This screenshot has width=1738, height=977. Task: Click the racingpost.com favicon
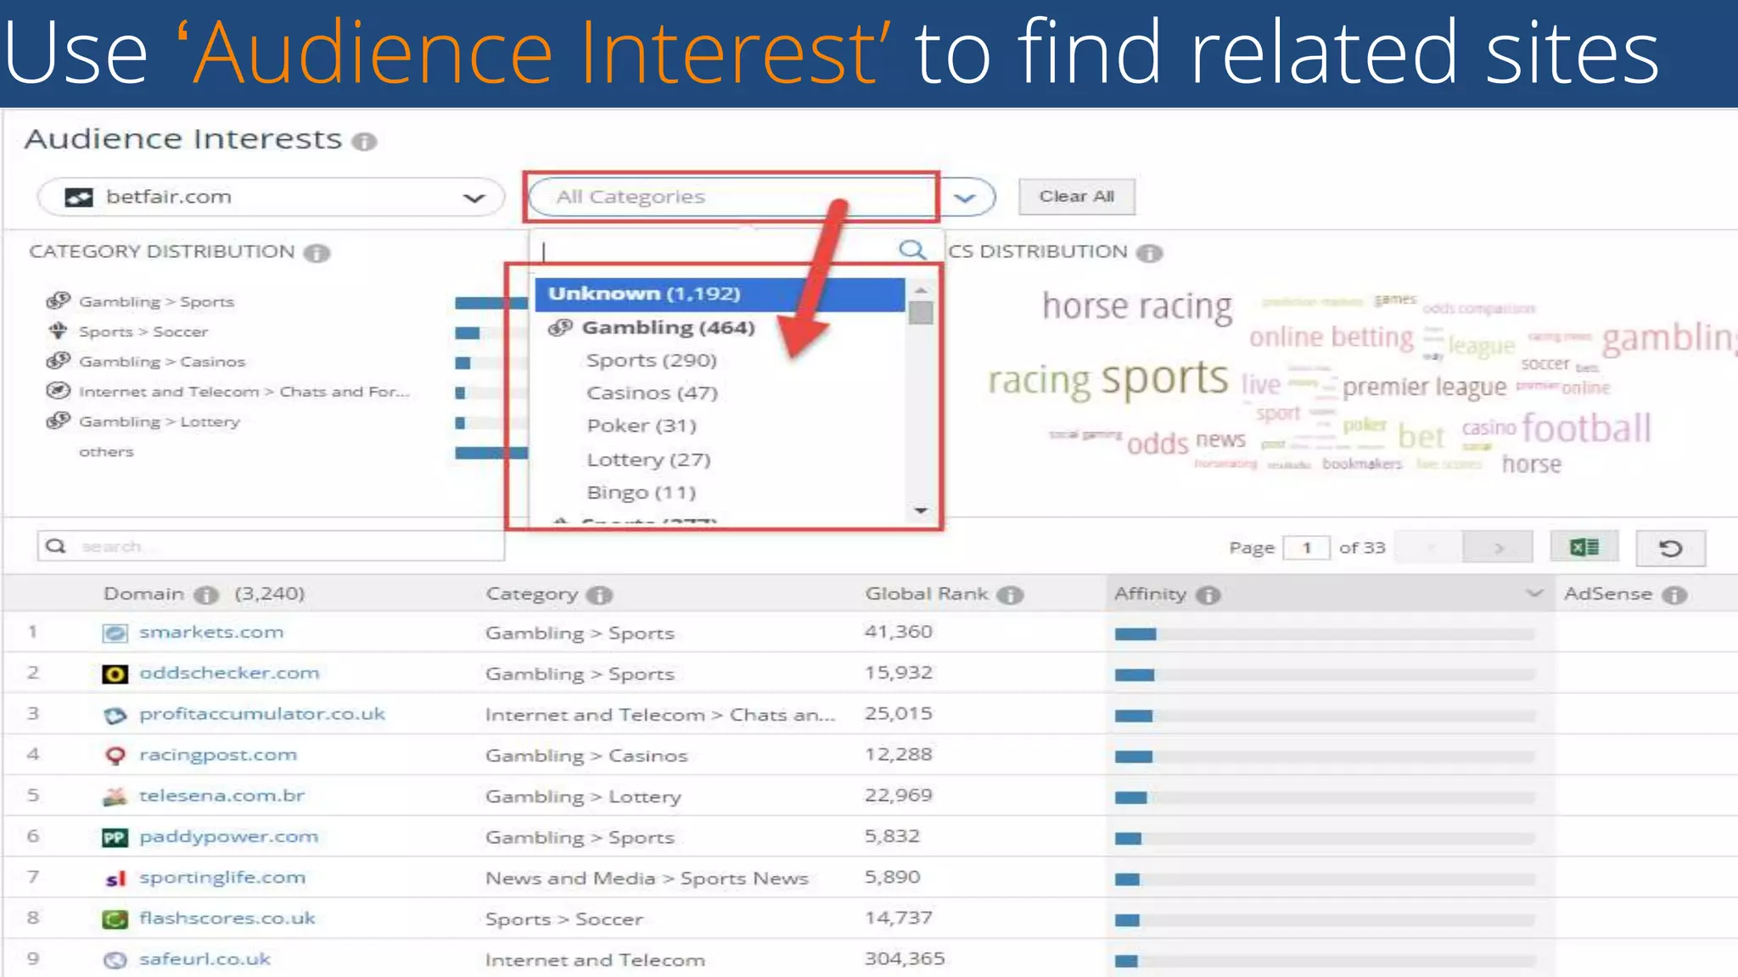pyautogui.click(x=115, y=756)
